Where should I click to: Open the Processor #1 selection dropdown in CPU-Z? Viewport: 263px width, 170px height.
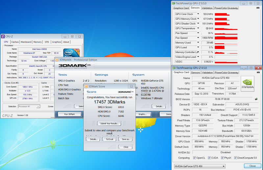[29, 106]
